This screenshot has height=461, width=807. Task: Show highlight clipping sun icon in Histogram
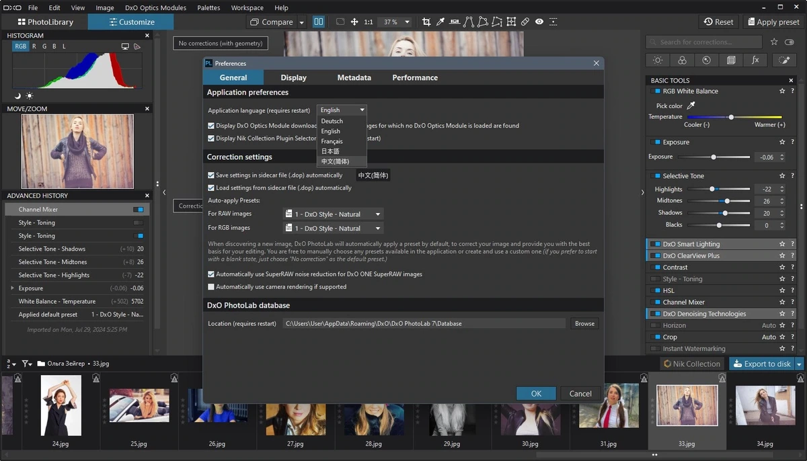point(28,96)
